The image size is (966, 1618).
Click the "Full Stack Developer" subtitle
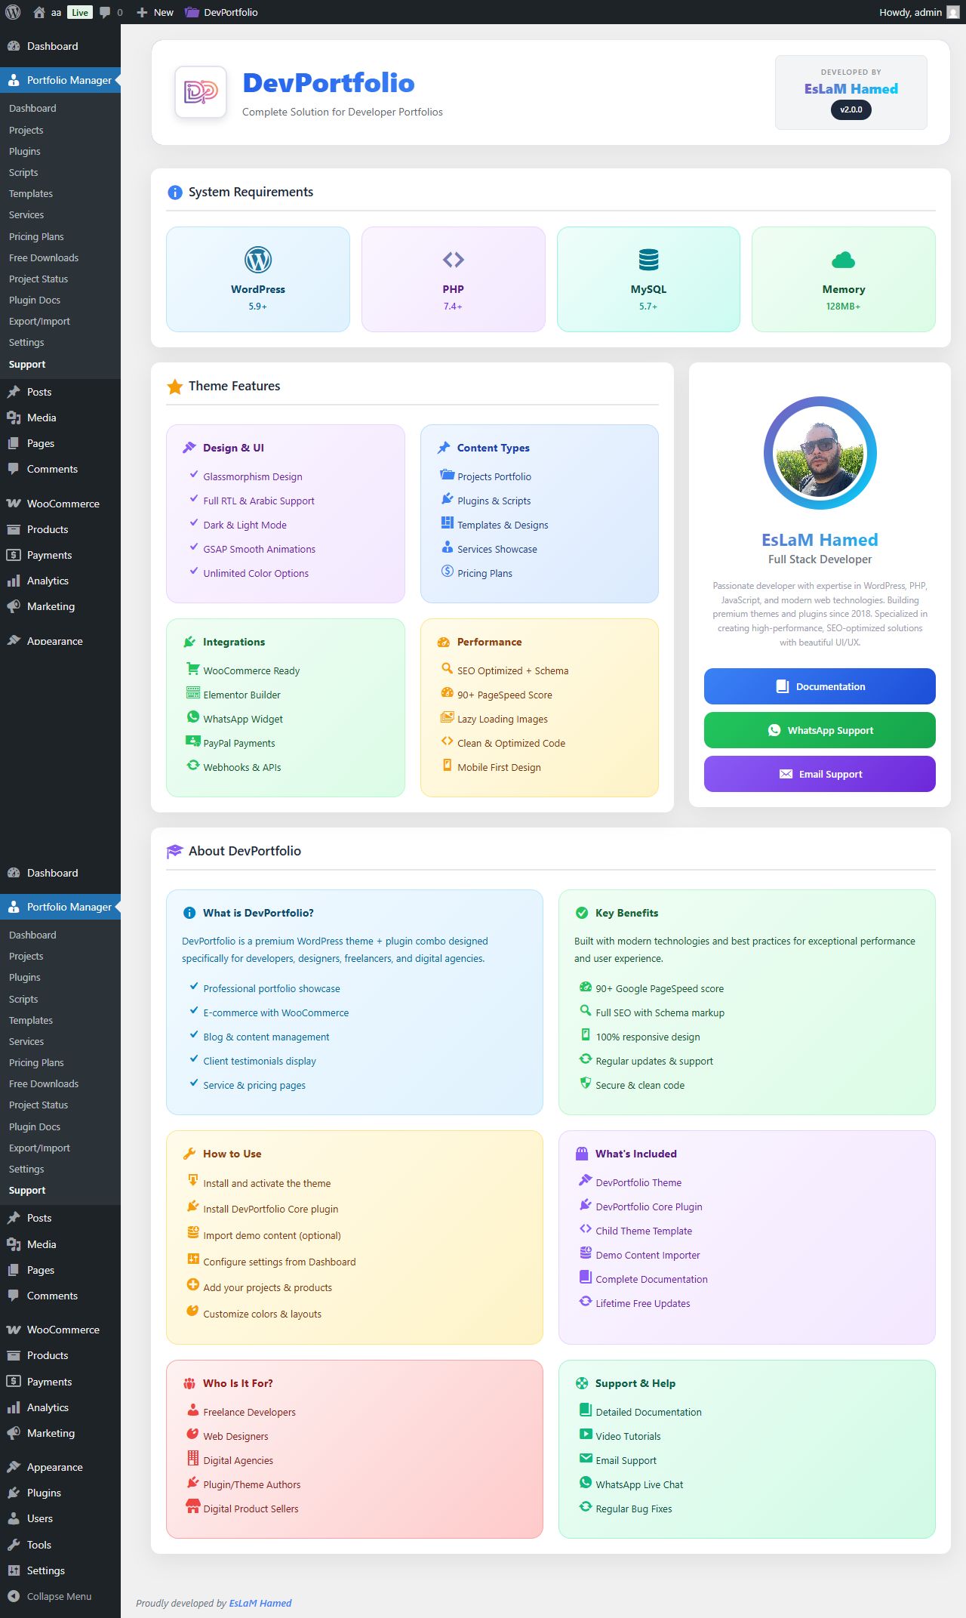tap(820, 559)
